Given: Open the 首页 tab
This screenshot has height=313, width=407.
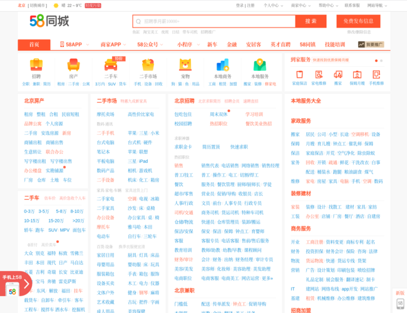Looking at the screenshot, I should (x=34, y=44).
